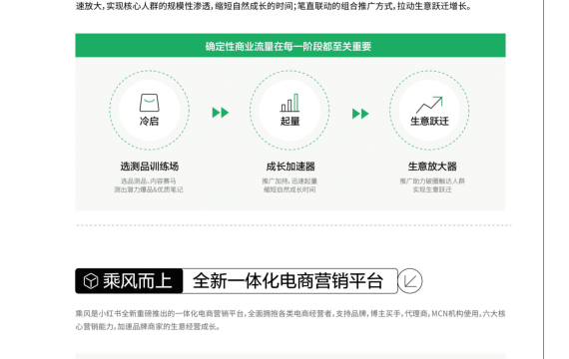Viewport: 569px width, 359px height.
Task: Click the top text line starting 速放大
Action: (x=274, y=6)
